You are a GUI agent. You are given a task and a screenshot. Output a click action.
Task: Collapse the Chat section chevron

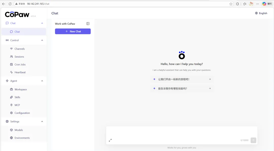click(x=42, y=23)
